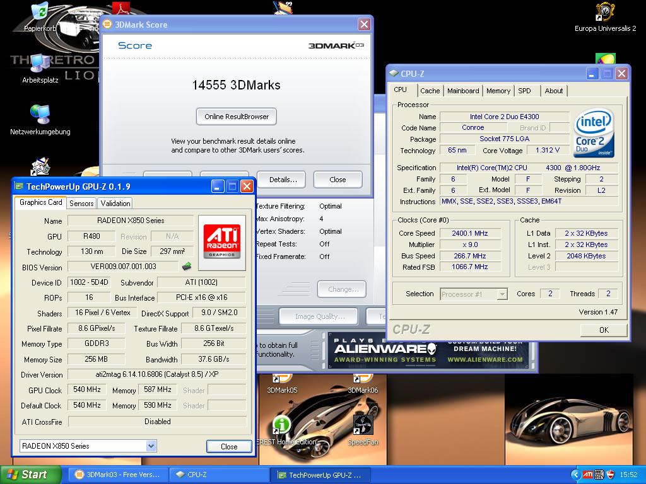Switch to the Validation tab in GPU-Z
The image size is (646, 484).
tap(115, 203)
